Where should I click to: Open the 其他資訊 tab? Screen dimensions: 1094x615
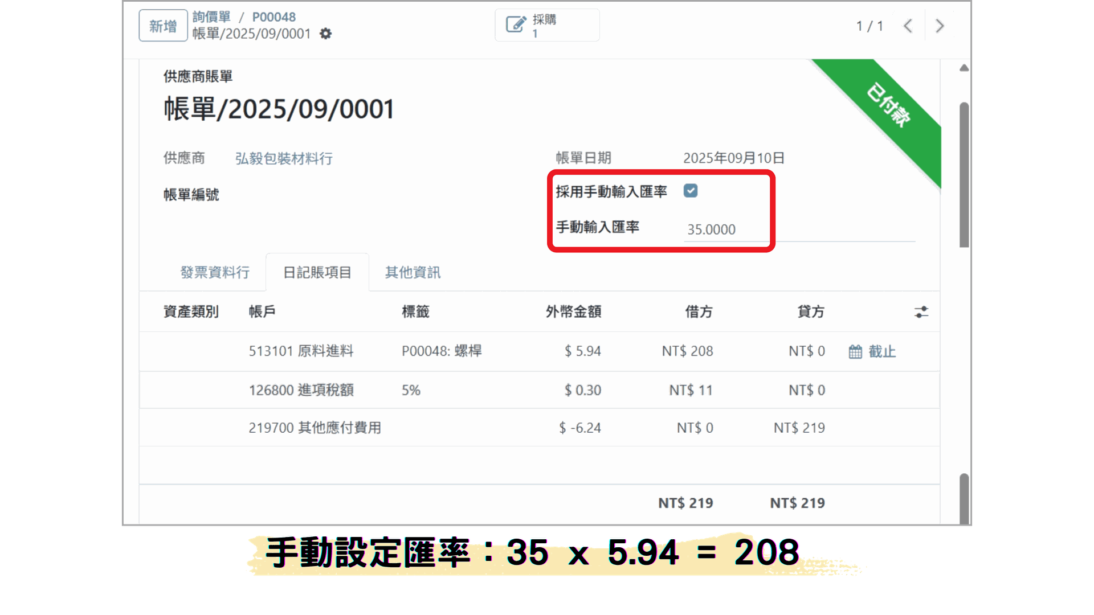tap(413, 273)
